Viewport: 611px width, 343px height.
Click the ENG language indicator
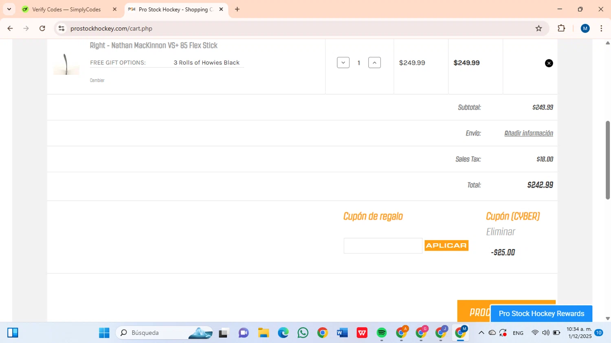pyautogui.click(x=518, y=333)
